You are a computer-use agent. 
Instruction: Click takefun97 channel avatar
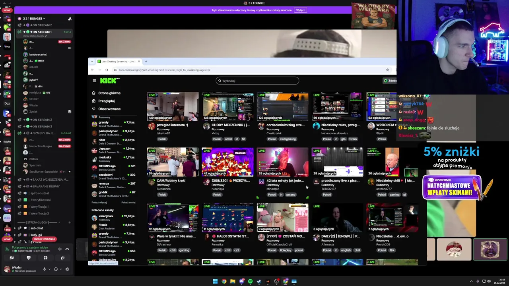pyautogui.click(x=152, y=126)
